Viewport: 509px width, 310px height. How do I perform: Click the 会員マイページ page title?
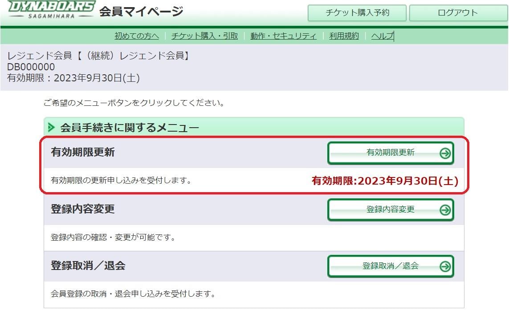pyautogui.click(x=141, y=12)
